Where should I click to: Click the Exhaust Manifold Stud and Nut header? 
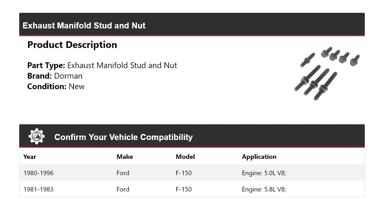coord(84,26)
